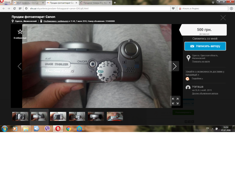Open the Speed Dial grid
235x186 pixels.
(20, 9)
